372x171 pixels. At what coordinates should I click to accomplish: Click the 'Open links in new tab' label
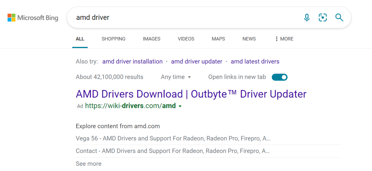237,77
